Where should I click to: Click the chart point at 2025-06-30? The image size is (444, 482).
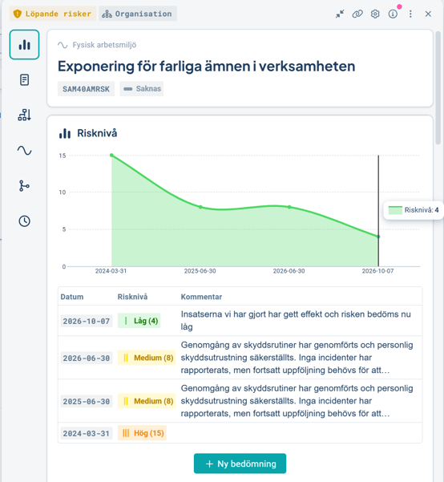pos(200,207)
